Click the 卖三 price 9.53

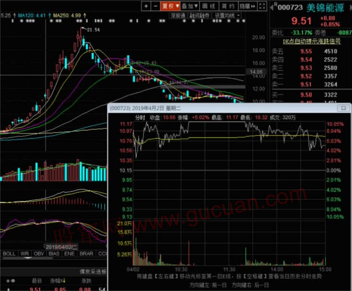pyautogui.click(x=306, y=68)
